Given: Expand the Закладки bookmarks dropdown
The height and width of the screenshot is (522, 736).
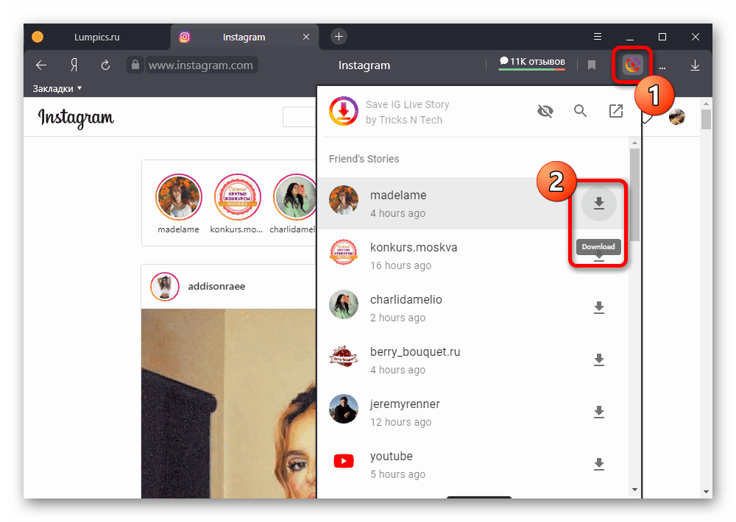Looking at the screenshot, I should (57, 88).
